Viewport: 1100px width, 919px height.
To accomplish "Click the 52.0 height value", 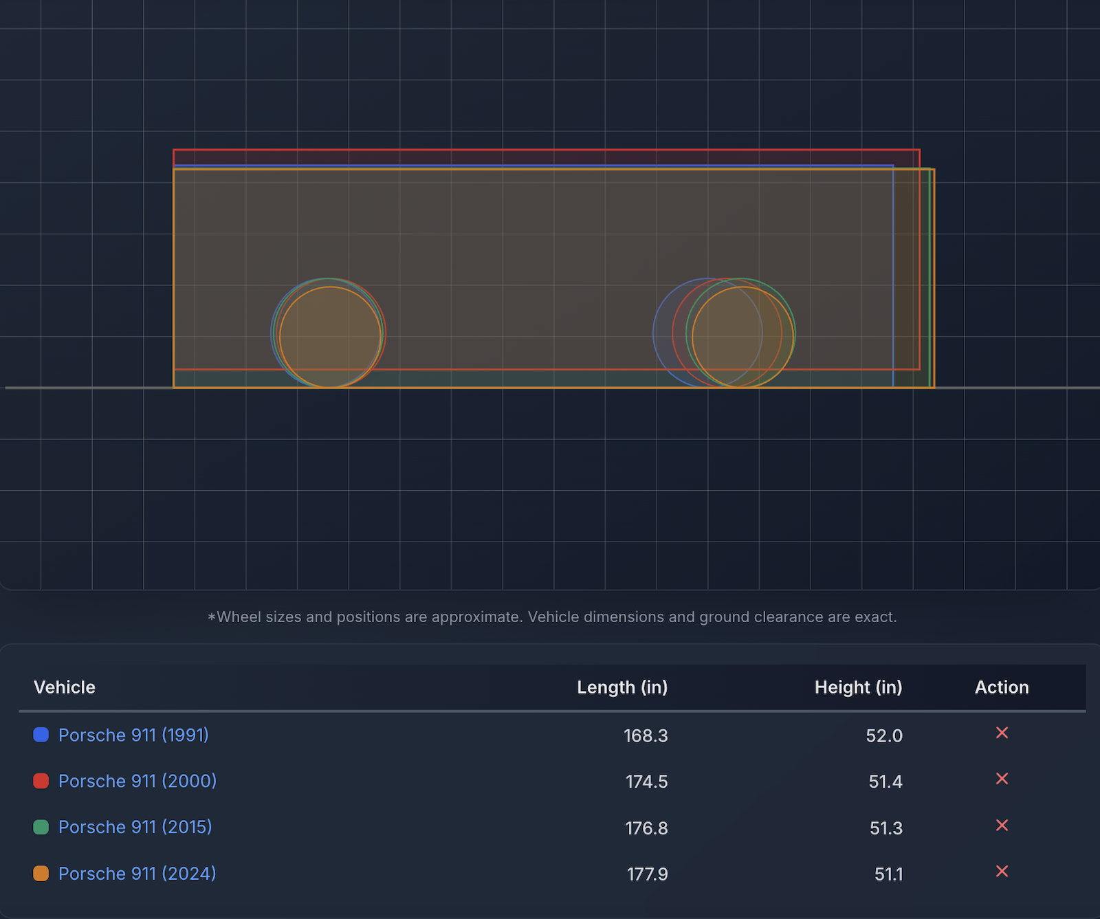I will [x=884, y=735].
